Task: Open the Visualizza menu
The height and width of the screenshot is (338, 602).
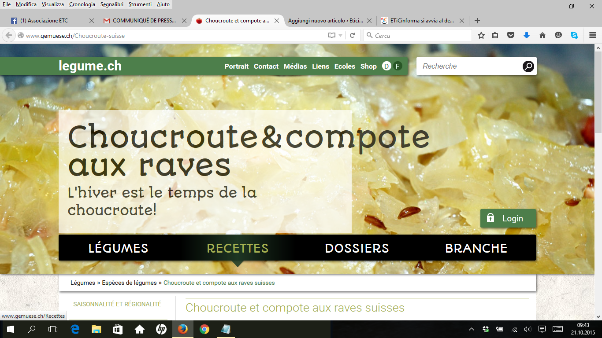Action: pos(53,4)
